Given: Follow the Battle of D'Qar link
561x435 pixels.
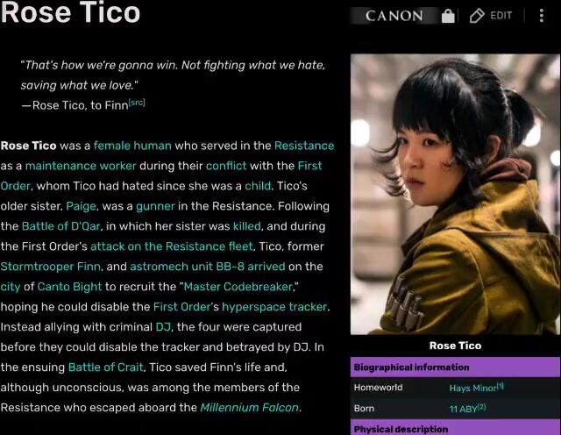Looking at the screenshot, I should [60, 226].
